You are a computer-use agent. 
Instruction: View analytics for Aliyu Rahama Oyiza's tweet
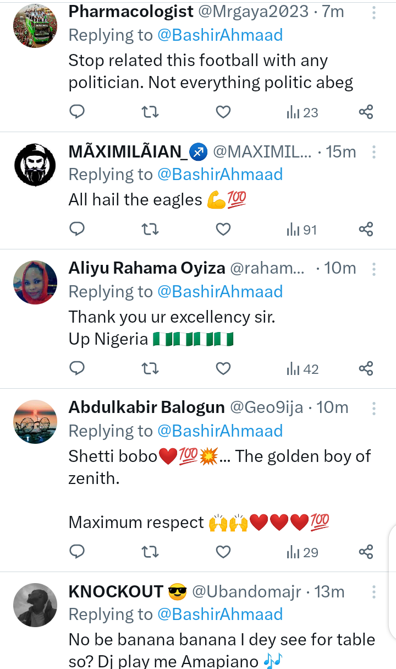pyautogui.click(x=302, y=369)
